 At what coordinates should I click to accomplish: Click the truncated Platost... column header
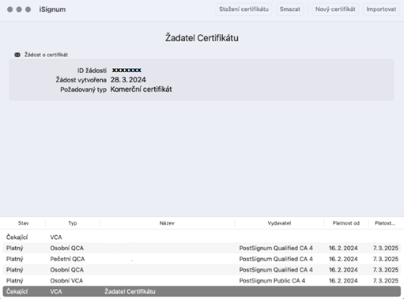[385, 223]
